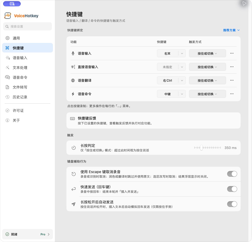Open 关于 page in sidebar
The image size is (252, 242).
click(x=28, y=120)
